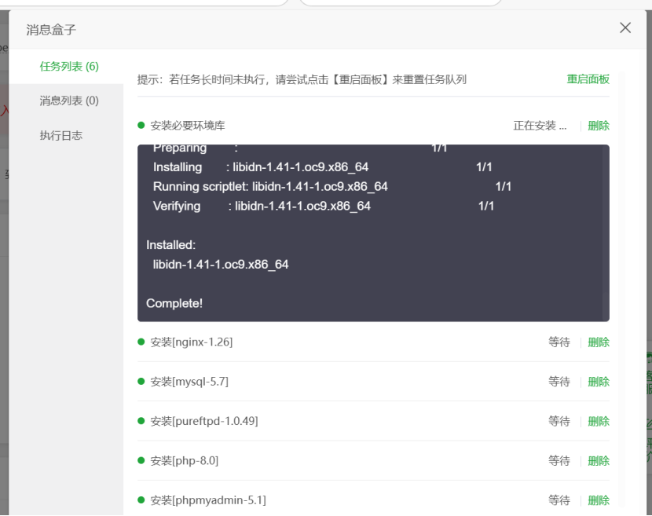The width and height of the screenshot is (652, 516).
Task: Delete the 安装[mysql-5.7] task
Action: point(599,382)
